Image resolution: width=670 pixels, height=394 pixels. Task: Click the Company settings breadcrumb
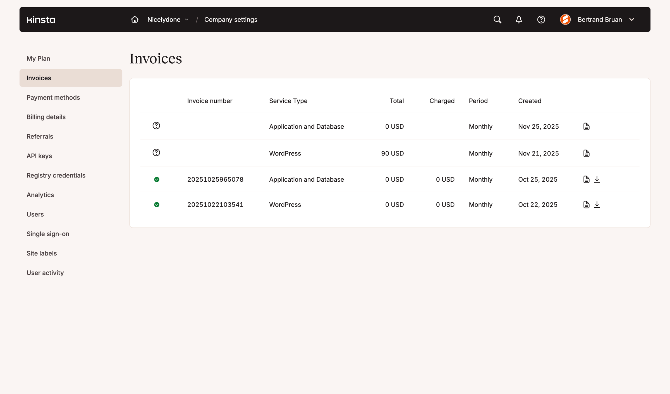click(x=231, y=20)
